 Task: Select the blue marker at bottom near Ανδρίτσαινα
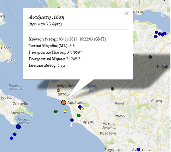[x=139, y=149]
